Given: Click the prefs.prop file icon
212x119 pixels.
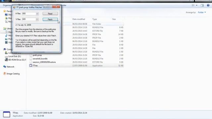Looking at the screenshot, I should click(31, 55).
